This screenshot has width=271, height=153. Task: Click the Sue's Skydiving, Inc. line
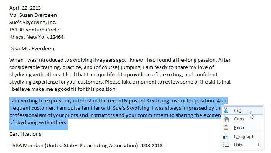pyautogui.click(x=33, y=22)
